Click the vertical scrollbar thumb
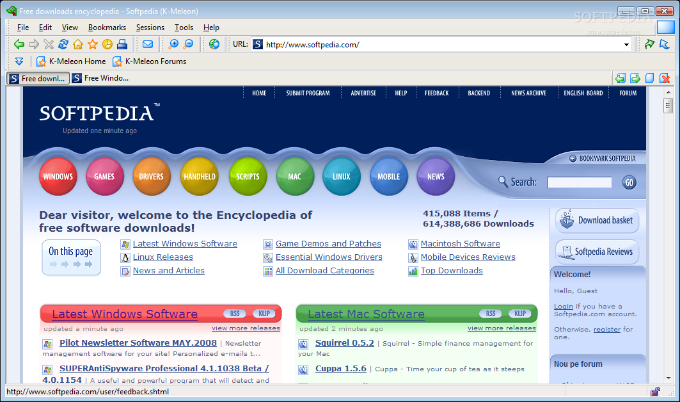This screenshot has width=680, height=402. 668,106
